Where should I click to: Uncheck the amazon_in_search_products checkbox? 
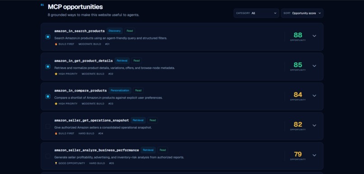48,37
